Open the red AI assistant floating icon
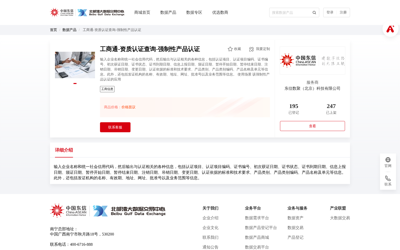This screenshot has width=400, height=250. point(390,29)
